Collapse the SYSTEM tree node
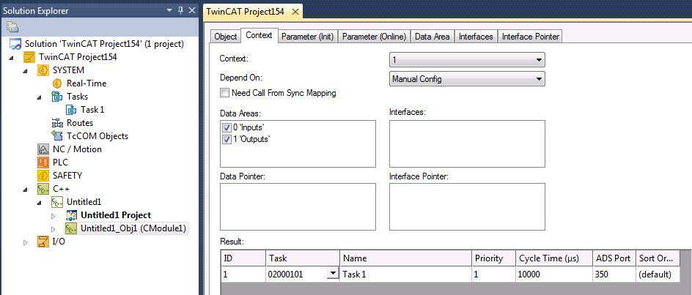This screenshot has width=692, height=295. (26, 70)
